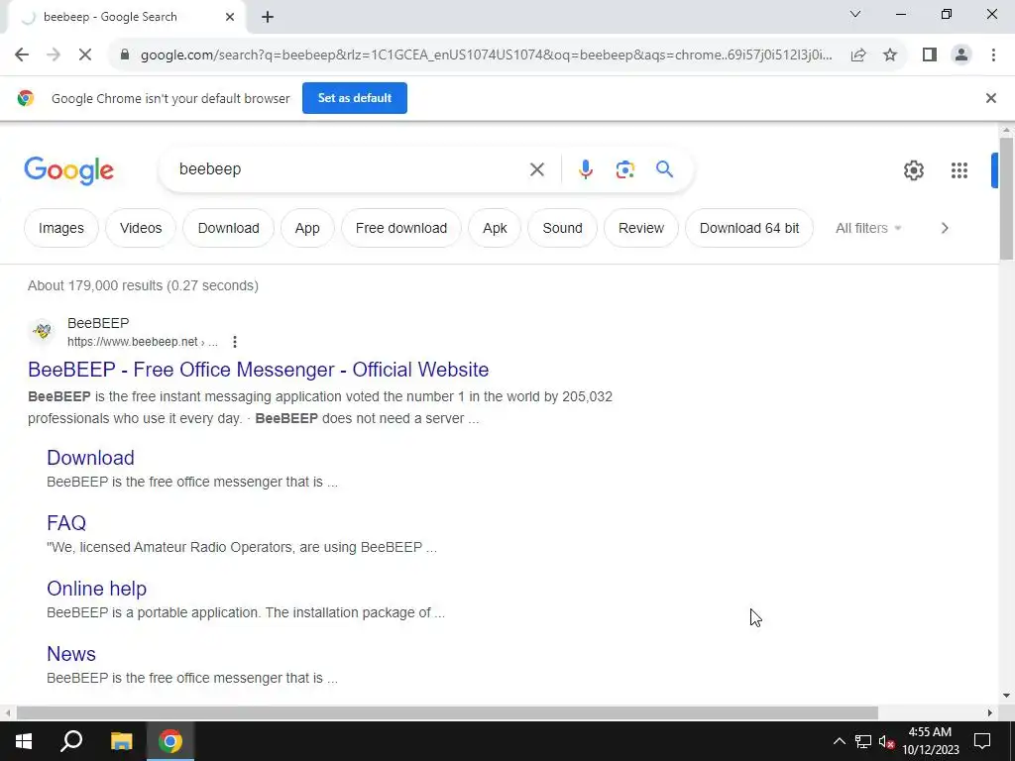Viewport: 1015px width, 761px height.
Task: Click the Google logo
Action: pos(68,170)
